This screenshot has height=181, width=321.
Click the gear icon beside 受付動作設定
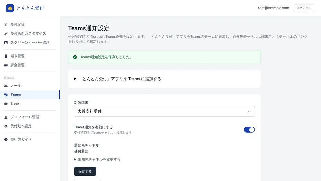click(x=6, y=126)
